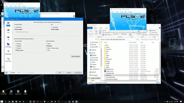184x103 pixels.
Task: Open the EE/IOP settings panel icon
Action: [x=8, y=24]
